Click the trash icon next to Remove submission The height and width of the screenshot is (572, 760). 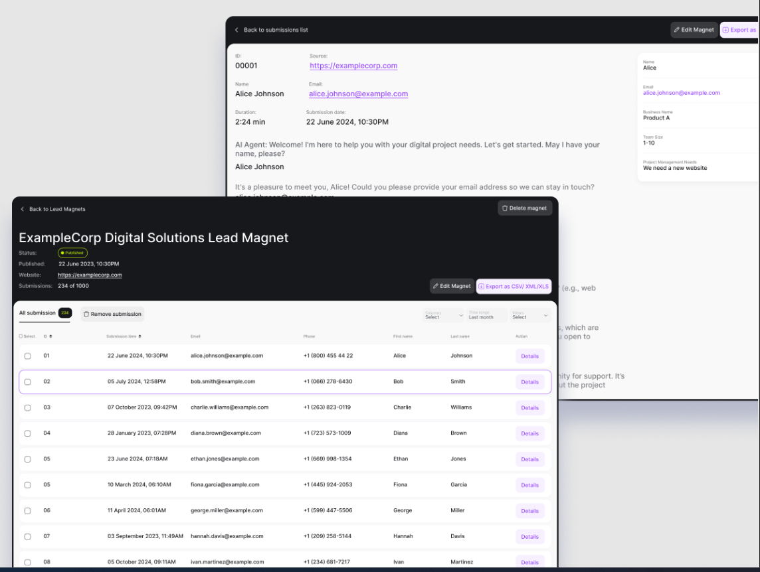click(x=86, y=314)
